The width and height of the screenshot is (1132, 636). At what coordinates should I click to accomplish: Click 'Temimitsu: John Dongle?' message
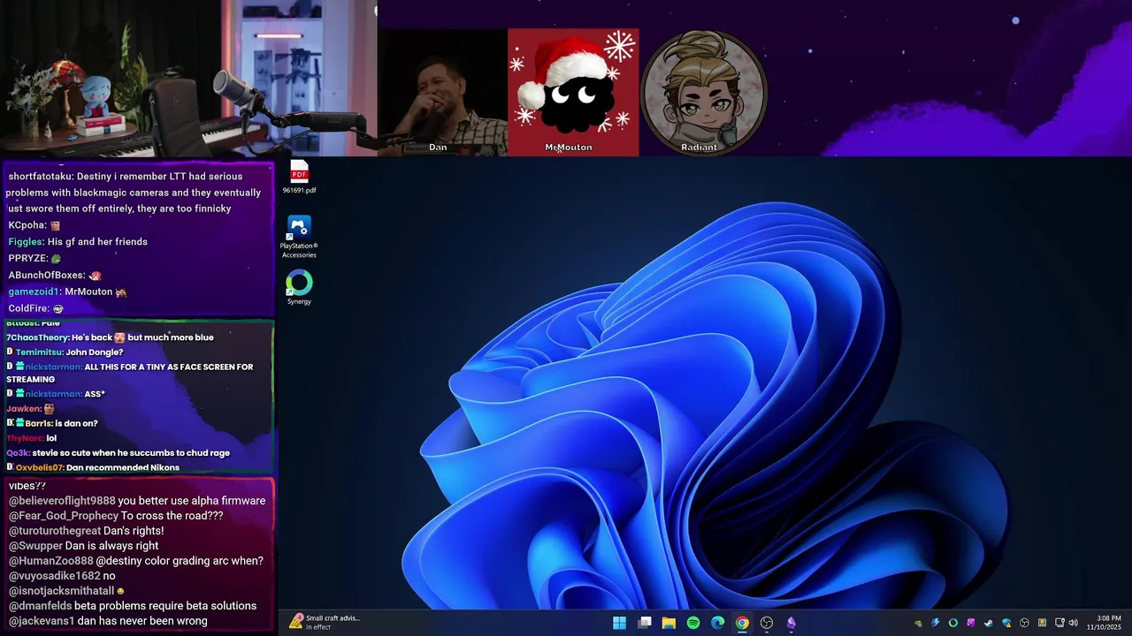point(65,352)
